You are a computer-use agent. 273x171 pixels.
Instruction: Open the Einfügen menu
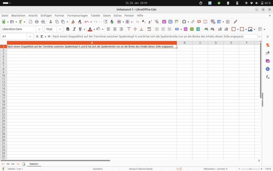coord(46,15)
